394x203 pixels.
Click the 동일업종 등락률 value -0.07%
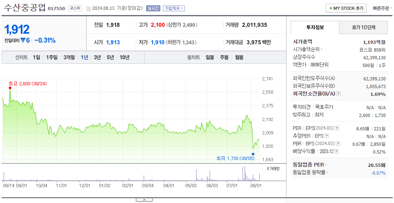[x=378, y=173]
